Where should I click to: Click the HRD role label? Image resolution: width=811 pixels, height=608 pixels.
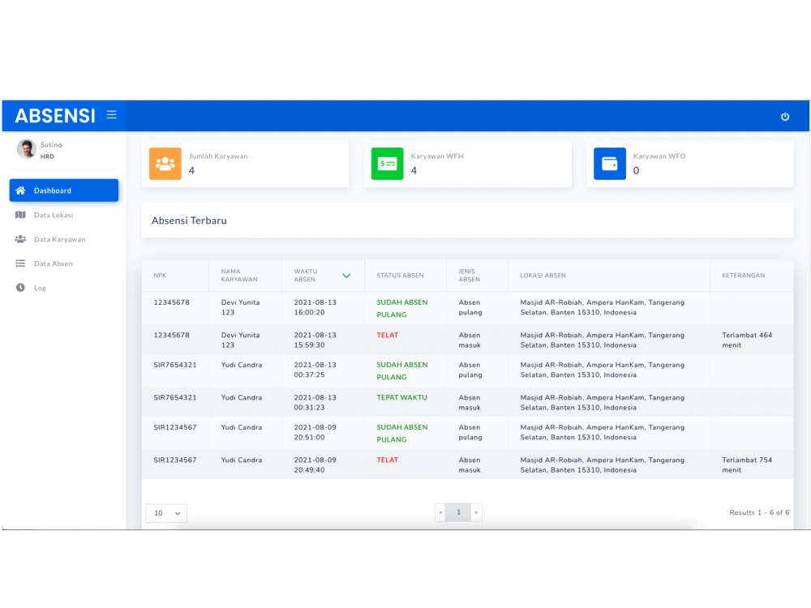click(47, 156)
